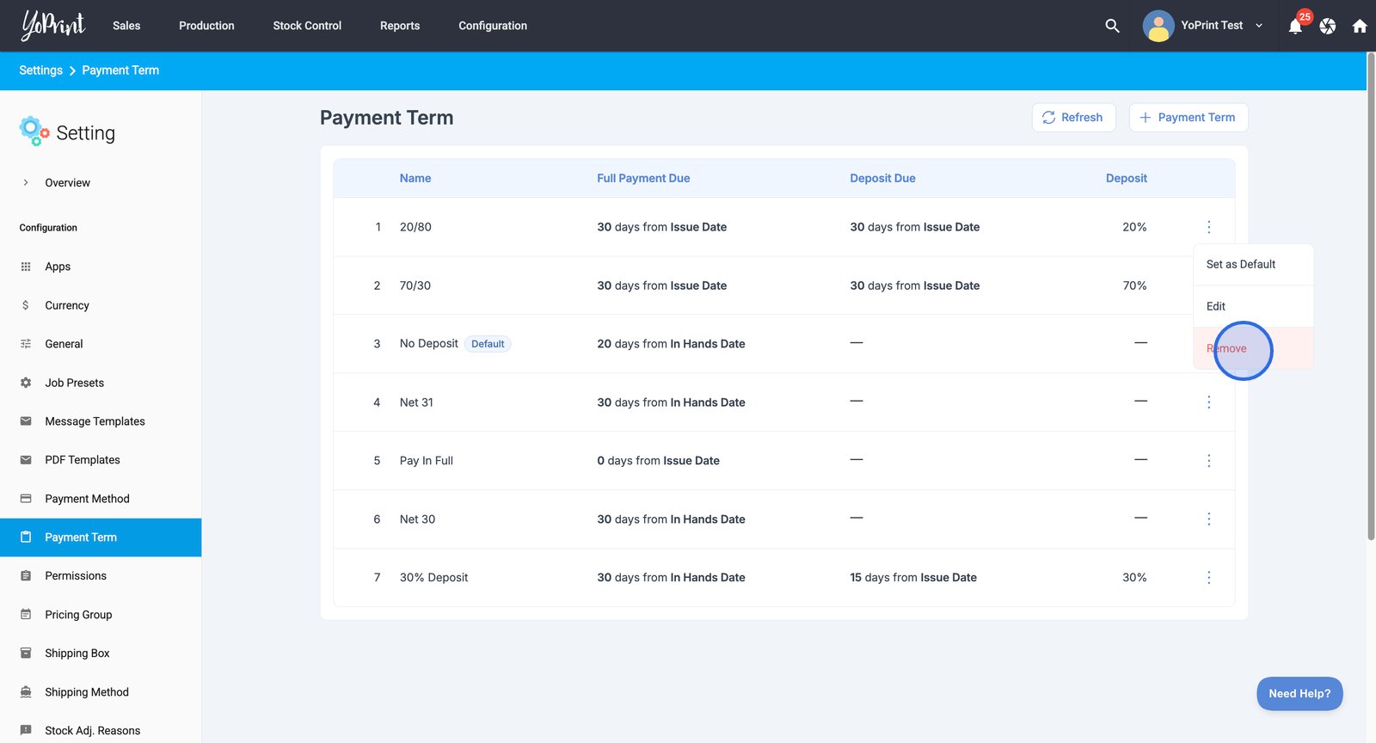Viewport: 1376px width, 743px height.
Task: Add a new Payment Term
Action: pyautogui.click(x=1188, y=118)
